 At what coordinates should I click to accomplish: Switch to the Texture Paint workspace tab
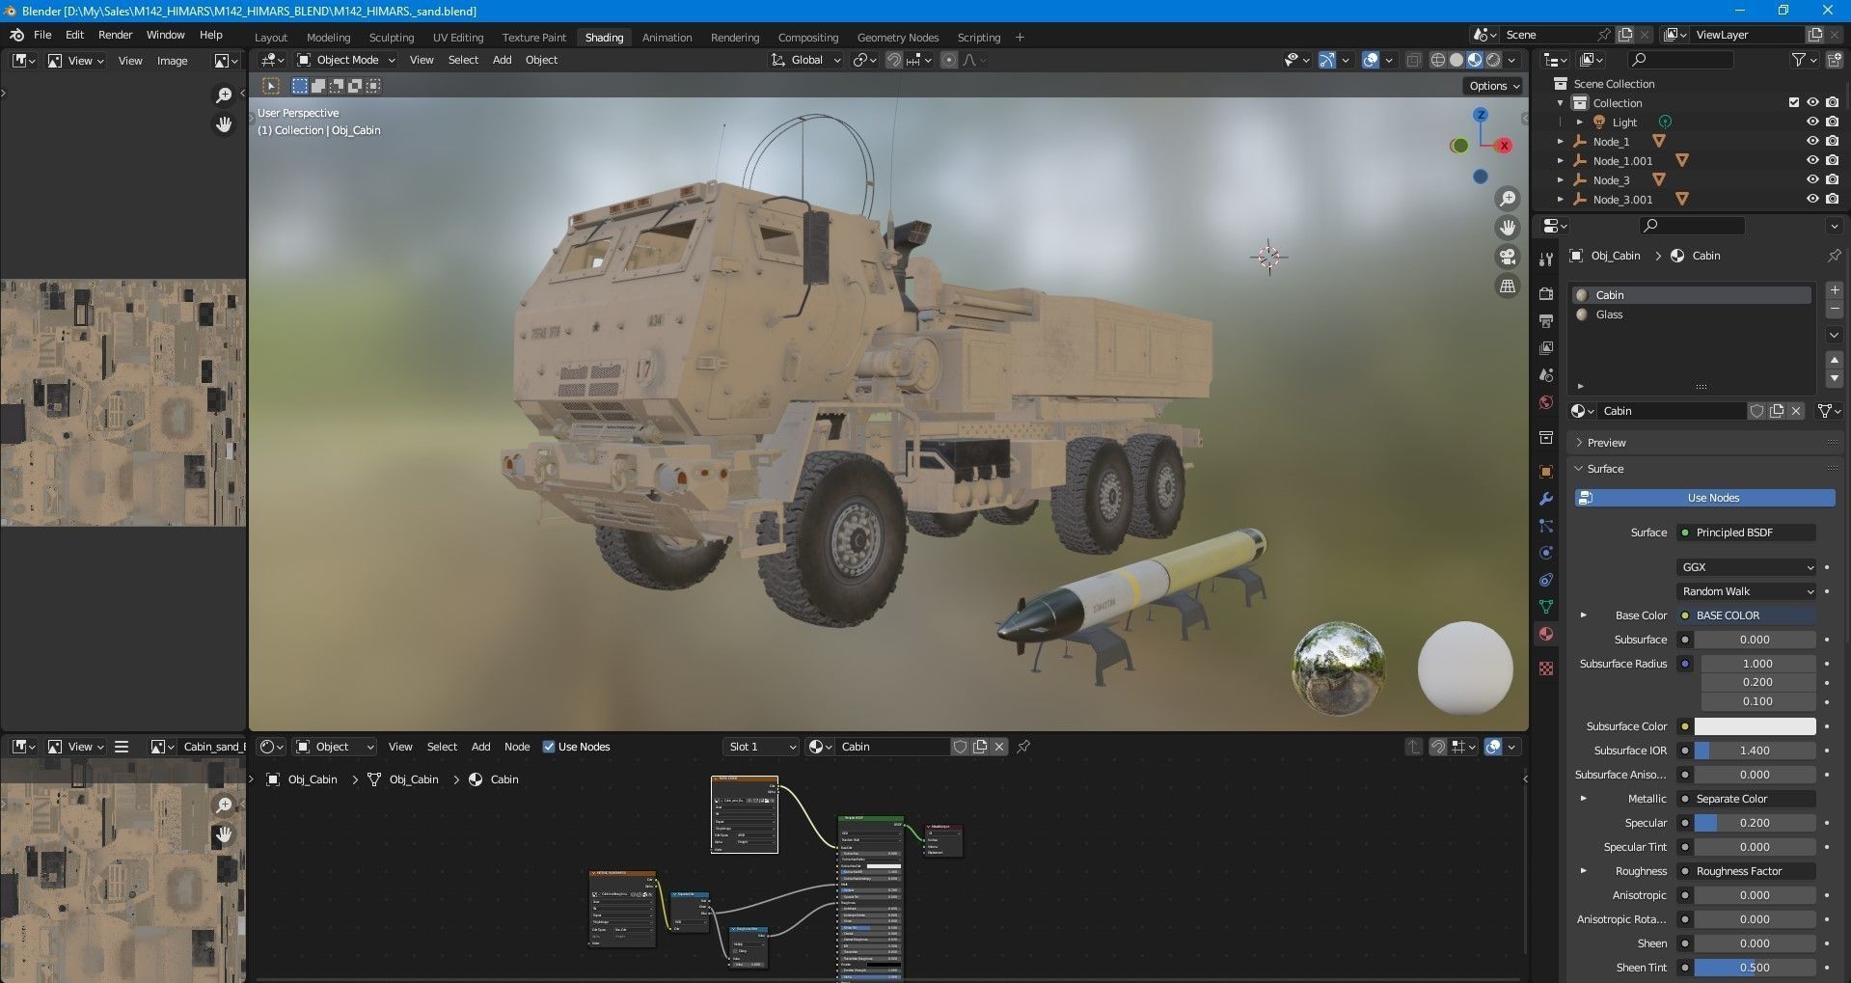(533, 38)
